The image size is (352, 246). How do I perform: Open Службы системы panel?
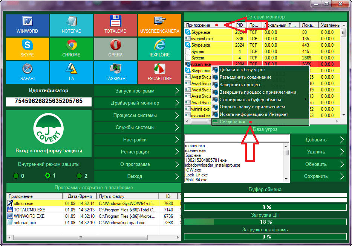click(x=138, y=128)
